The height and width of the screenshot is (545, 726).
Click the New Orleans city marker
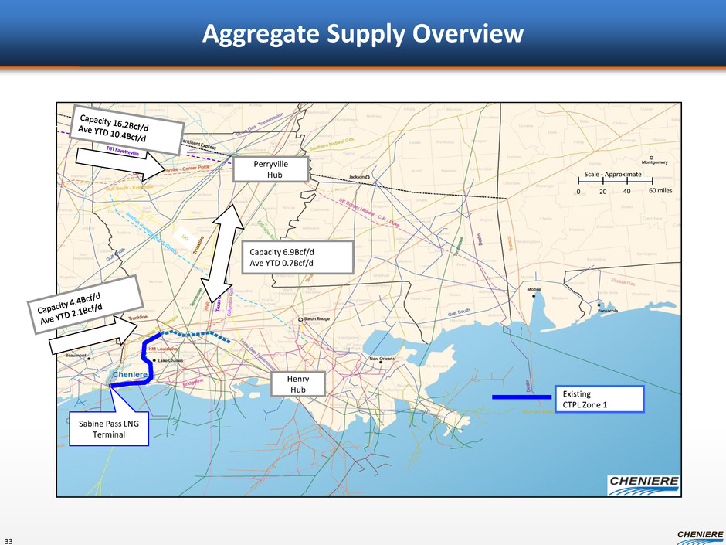click(369, 359)
